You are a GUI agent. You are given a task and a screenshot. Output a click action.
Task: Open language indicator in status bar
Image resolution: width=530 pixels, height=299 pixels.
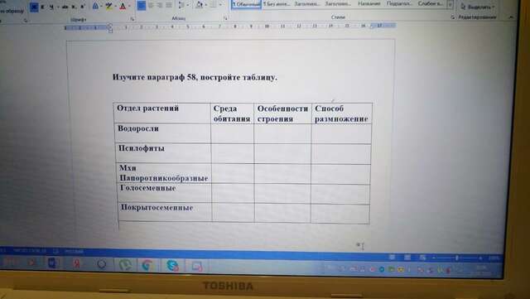74,251
